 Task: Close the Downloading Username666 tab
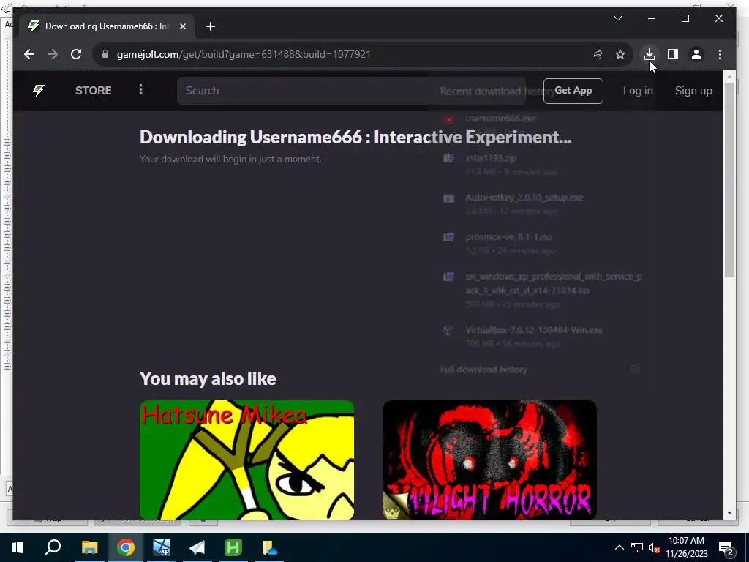coord(182,26)
